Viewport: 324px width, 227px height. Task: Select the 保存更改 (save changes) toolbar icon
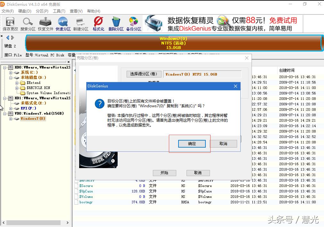pyautogui.click(x=10, y=23)
